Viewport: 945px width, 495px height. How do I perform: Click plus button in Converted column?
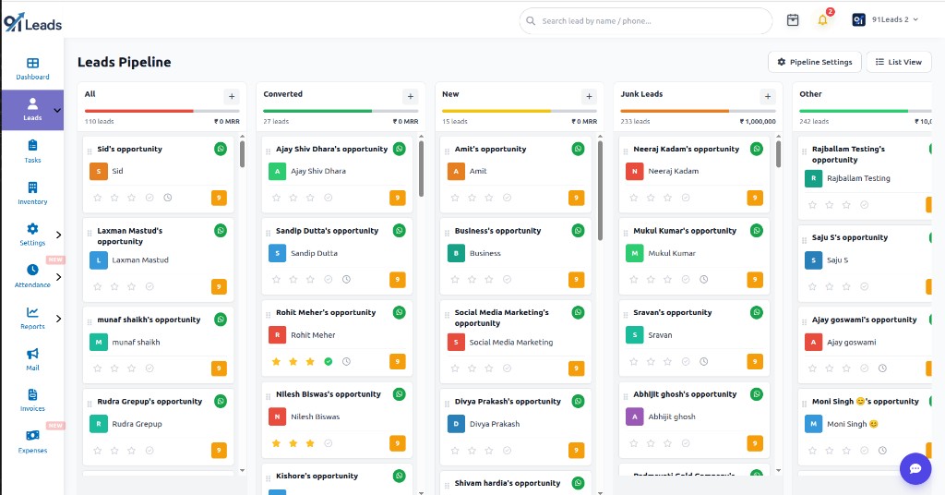point(411,96)
